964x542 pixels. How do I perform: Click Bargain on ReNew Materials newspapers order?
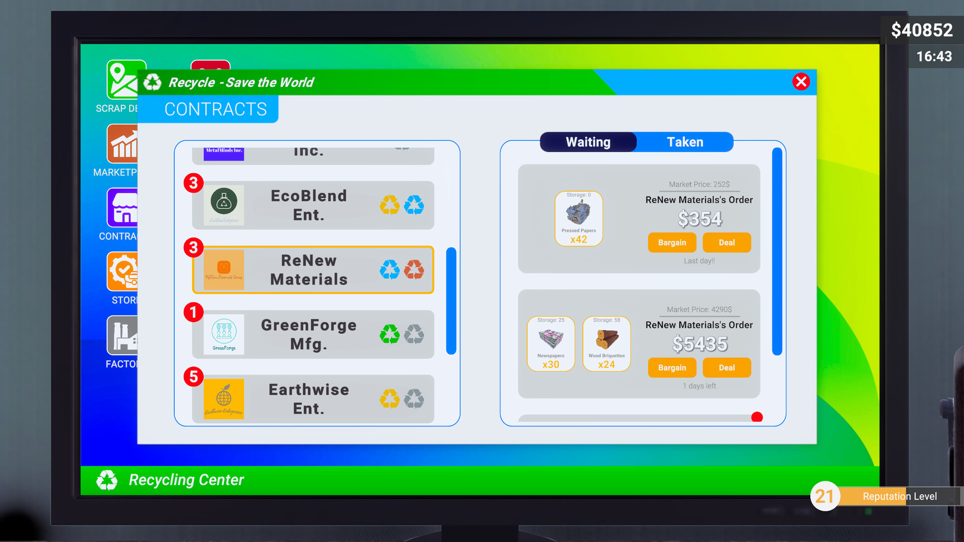coord(672,367)
